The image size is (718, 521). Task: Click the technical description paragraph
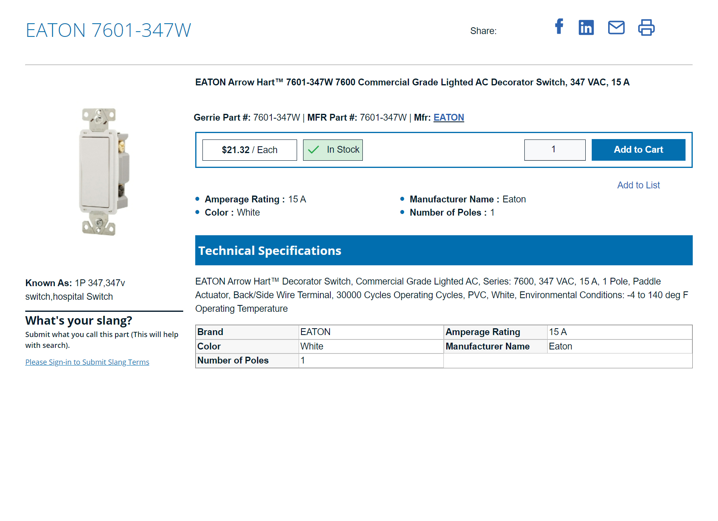441,295
